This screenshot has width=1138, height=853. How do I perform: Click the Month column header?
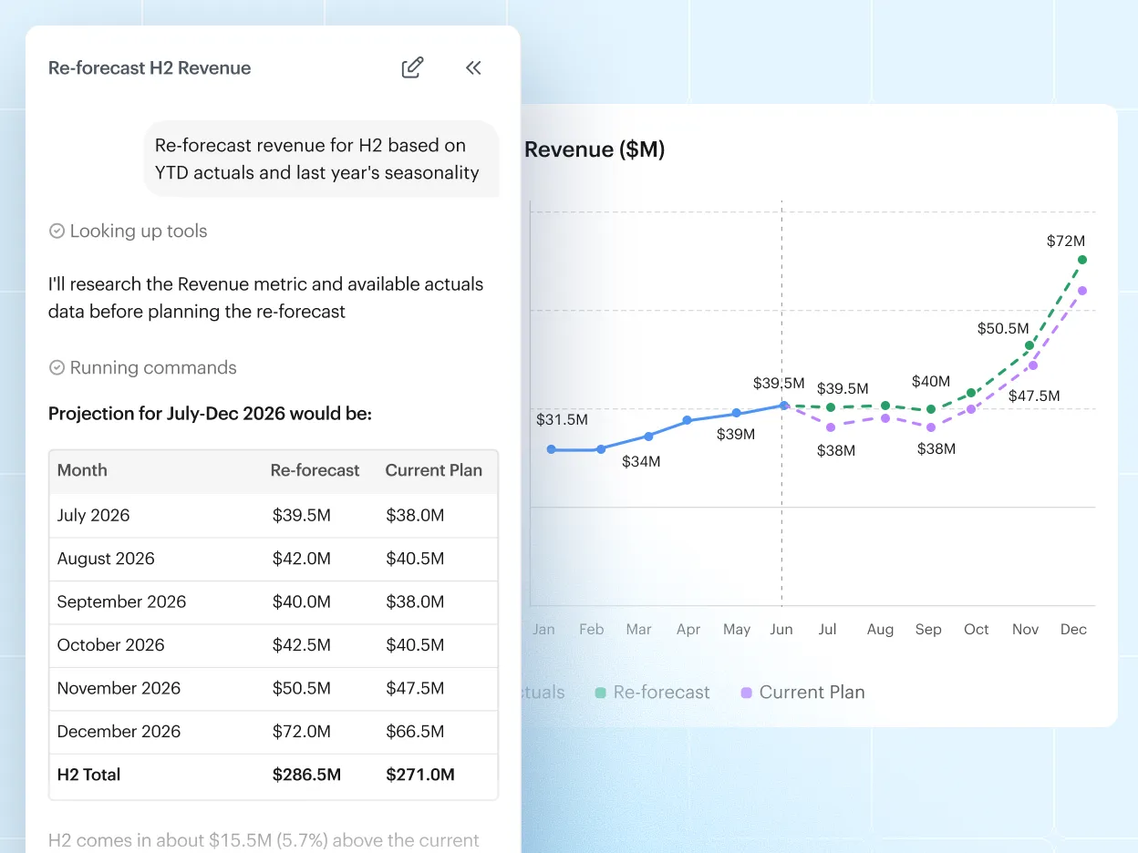[x=82, y=470]
